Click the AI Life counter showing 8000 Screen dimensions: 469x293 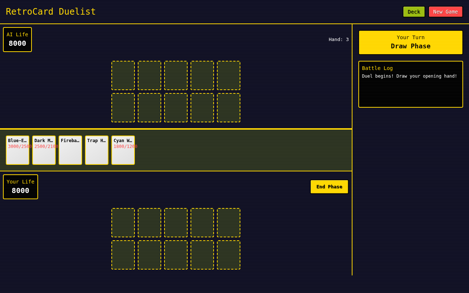[17, 39]
